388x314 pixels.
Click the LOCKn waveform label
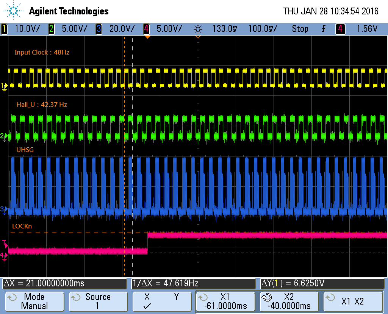coord(22,226)
